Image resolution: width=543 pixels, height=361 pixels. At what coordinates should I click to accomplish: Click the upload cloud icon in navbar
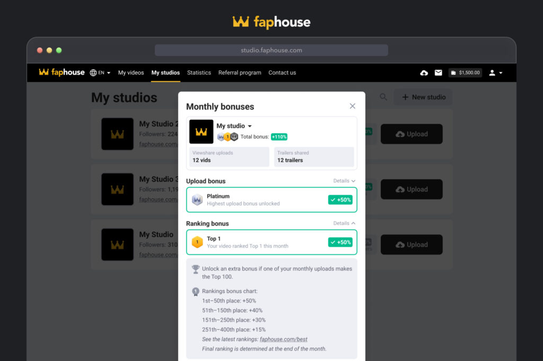[424, 73]
